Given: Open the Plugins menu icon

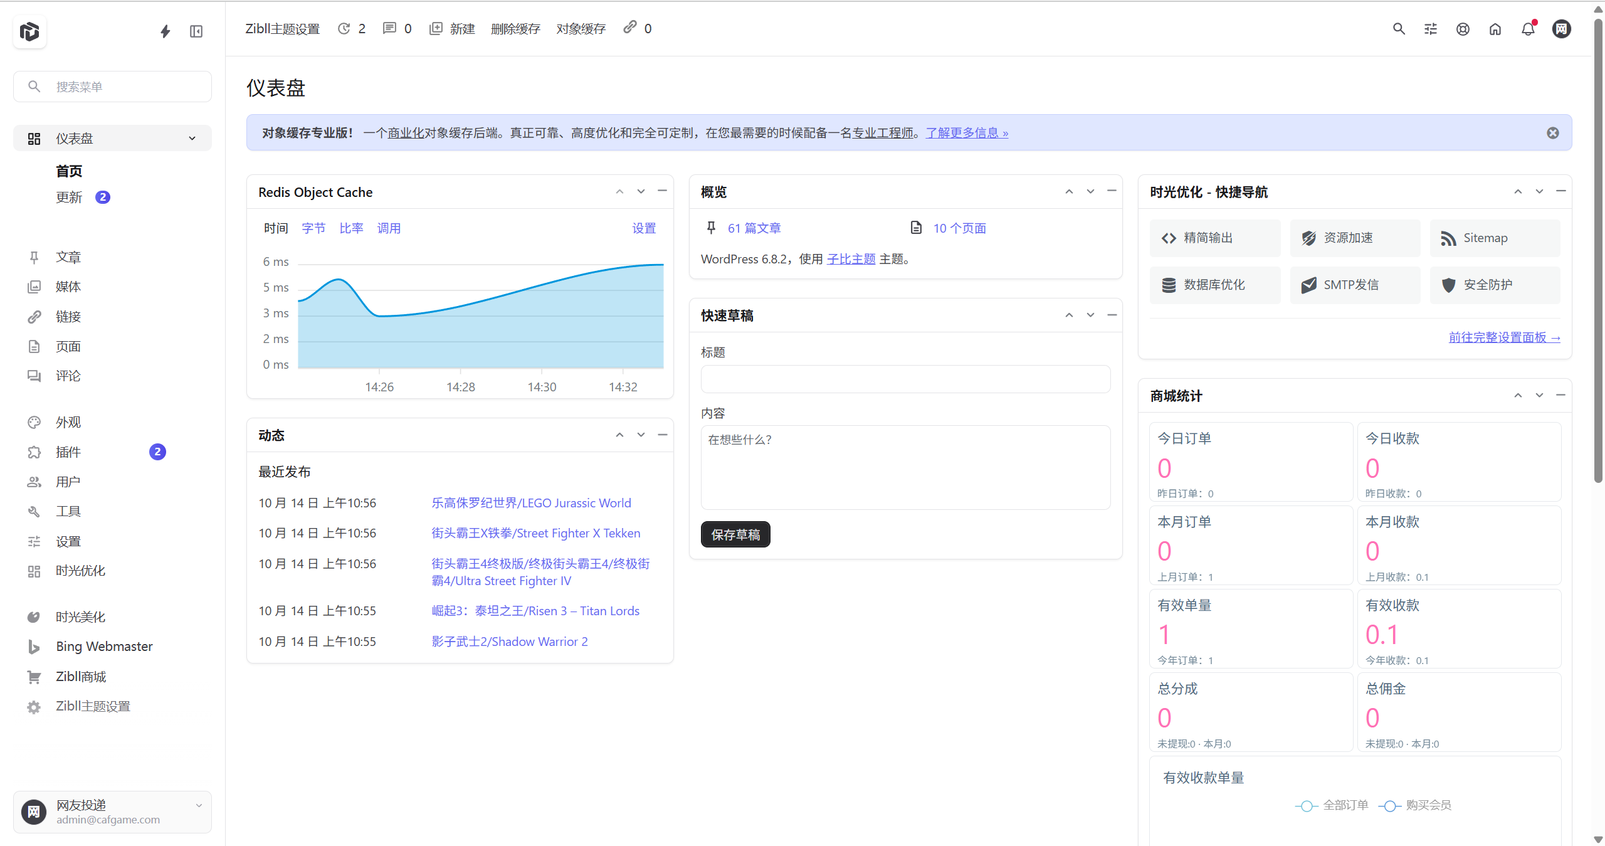Looking at the screenshot, I should click(x=34, y=452).
